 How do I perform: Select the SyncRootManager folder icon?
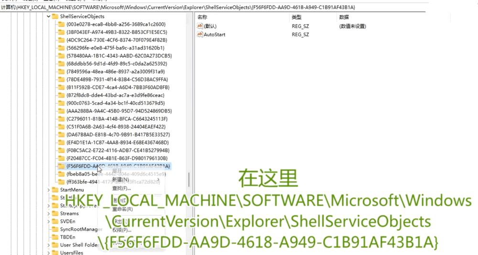click(55, 229)
